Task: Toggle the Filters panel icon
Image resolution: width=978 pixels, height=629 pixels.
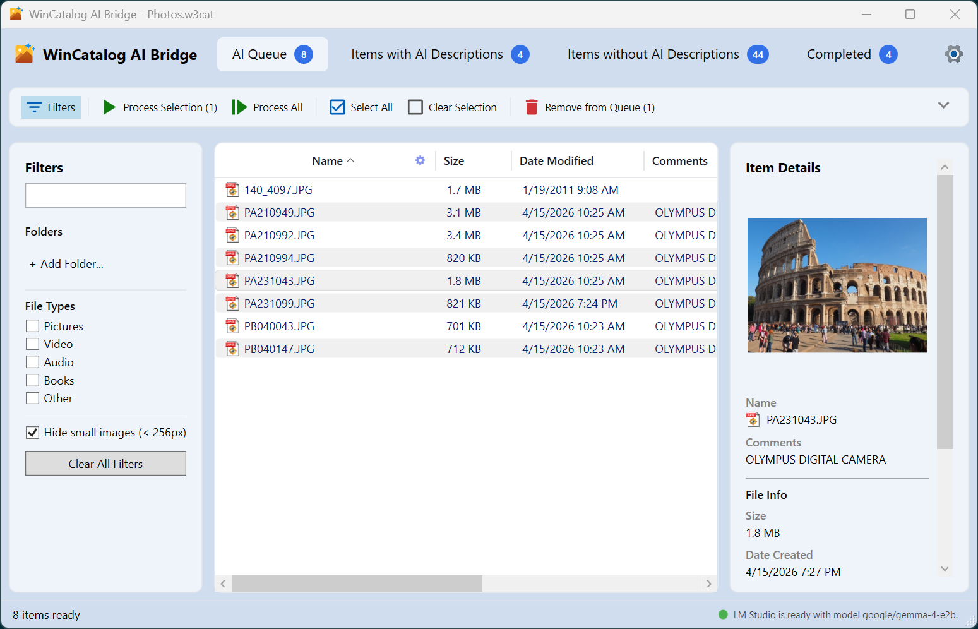Action: 34,107
